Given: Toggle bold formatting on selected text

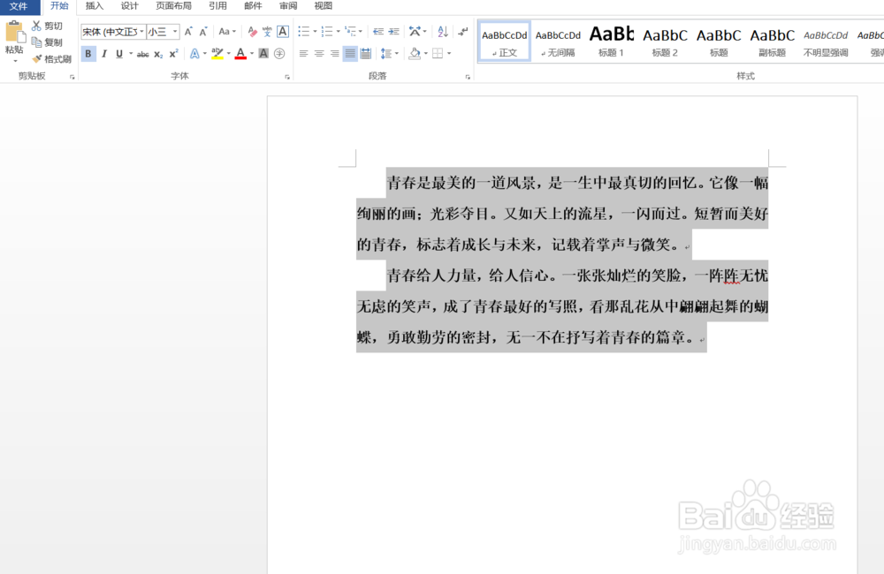Looking at the screenshot, I should pos(88,52).
